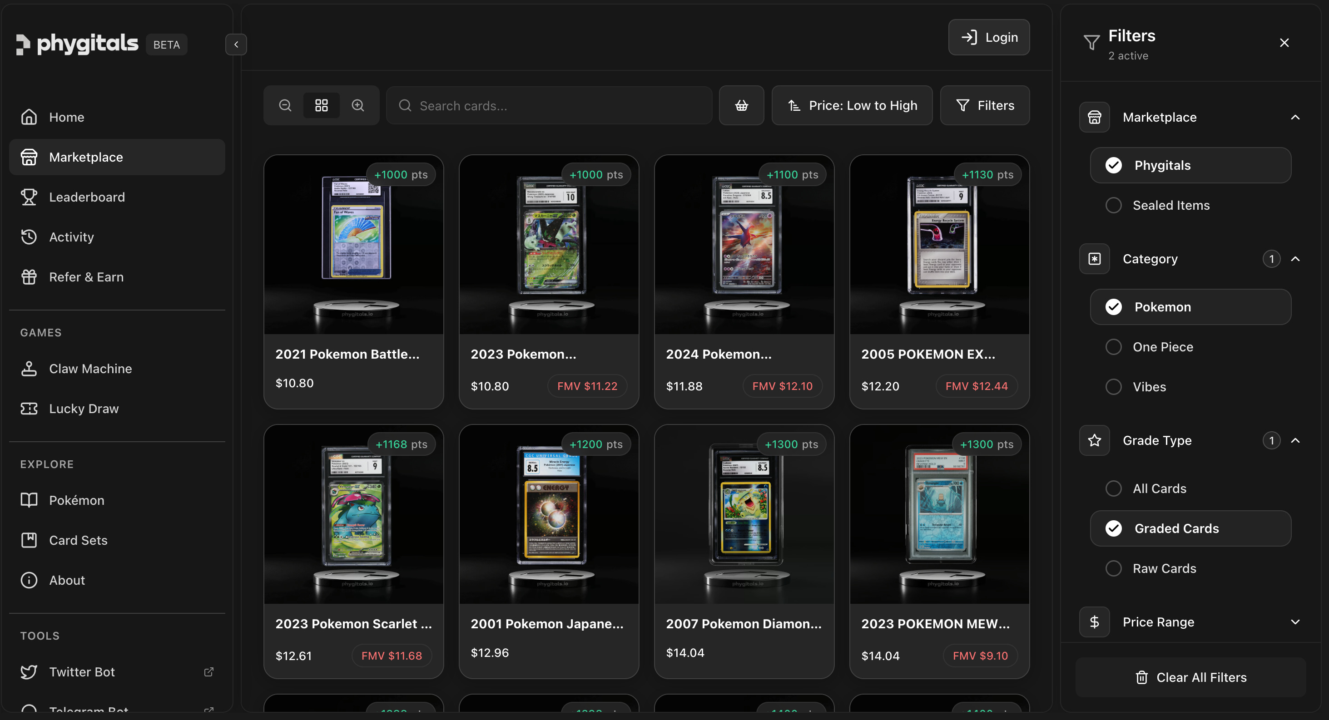This screenshot has height=720, width=1329.
Task: Go to Leaderboard in the sidebar
Action: click(x=87, y=197)
